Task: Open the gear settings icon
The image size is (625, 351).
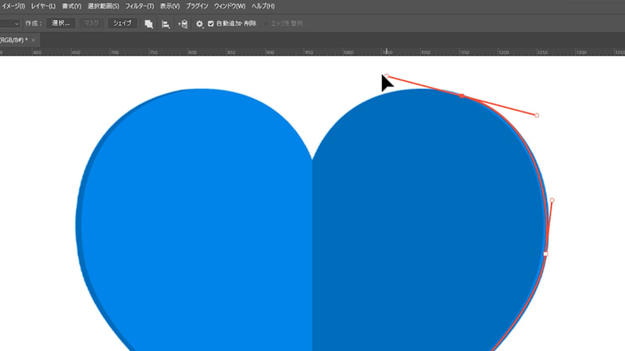Action: [x=199, y=24]
